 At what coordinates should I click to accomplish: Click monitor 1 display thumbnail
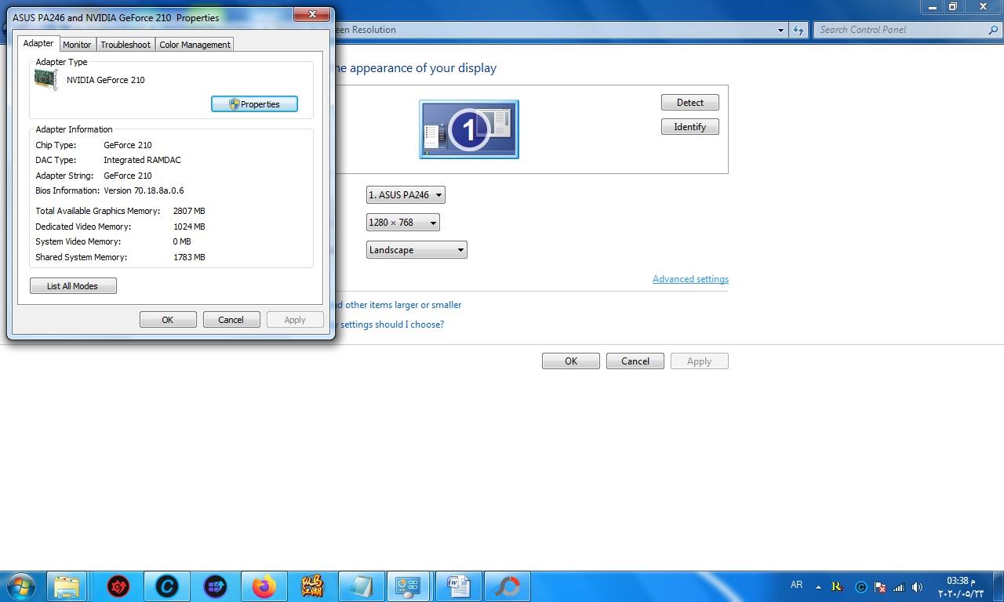pos(469,129)
